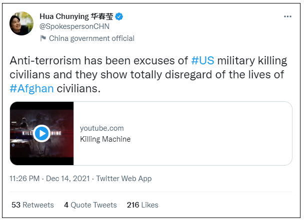The height and width of the screenshot is (220, 304).
Task: Click the government official flag icon
Action: (x=43, y=38)
